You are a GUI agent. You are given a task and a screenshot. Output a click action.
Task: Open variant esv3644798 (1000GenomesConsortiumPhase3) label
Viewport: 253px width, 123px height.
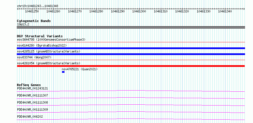(51, 39)
